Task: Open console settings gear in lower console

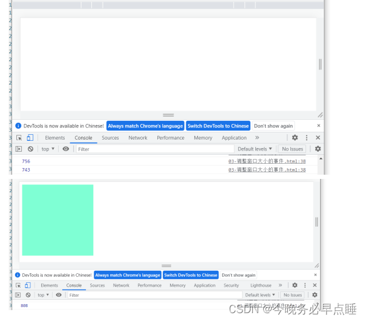Action: pos(315,295)
